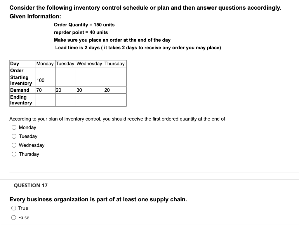Viewport: 299px width, 225px height.
Task: Click the Ending Inventory cell under Monday
Action: click(x=45, y=100)
